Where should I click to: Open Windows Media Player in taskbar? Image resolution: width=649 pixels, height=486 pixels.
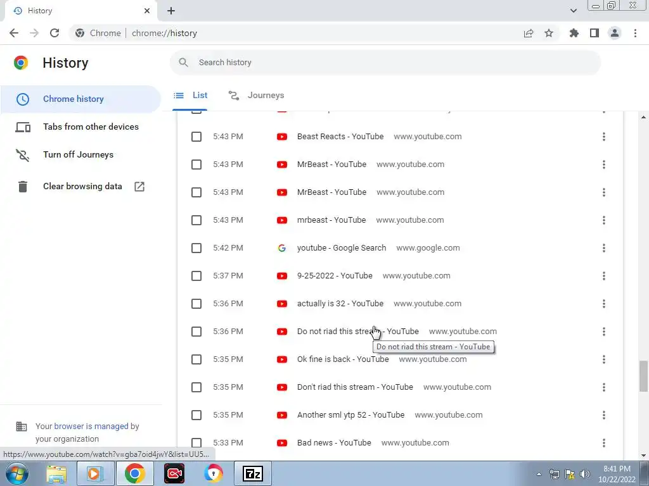pos(95,473)
